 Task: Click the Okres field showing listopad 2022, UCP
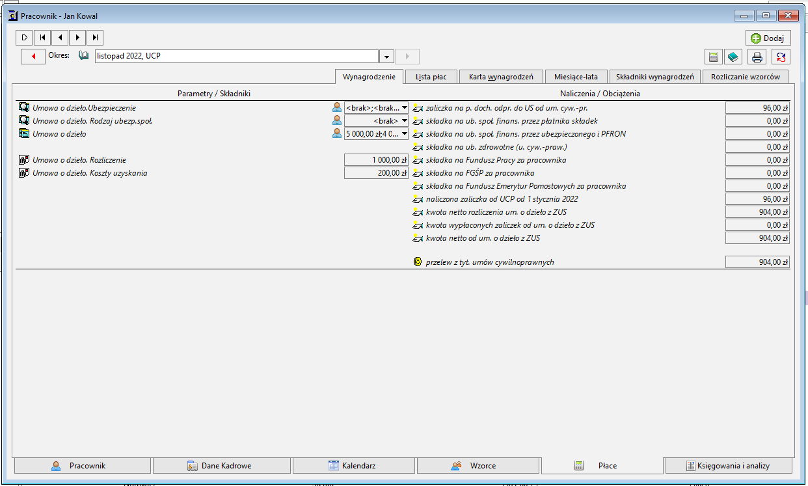pyautogui.click(x=236, y=57)
